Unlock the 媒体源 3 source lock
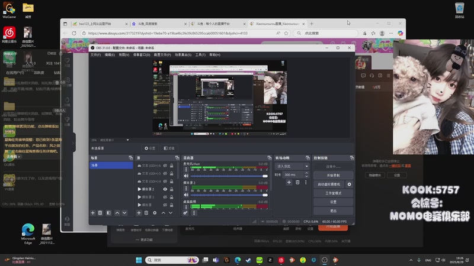The width and height of the screenshot is (474, 266). click(x=171, y=197)
